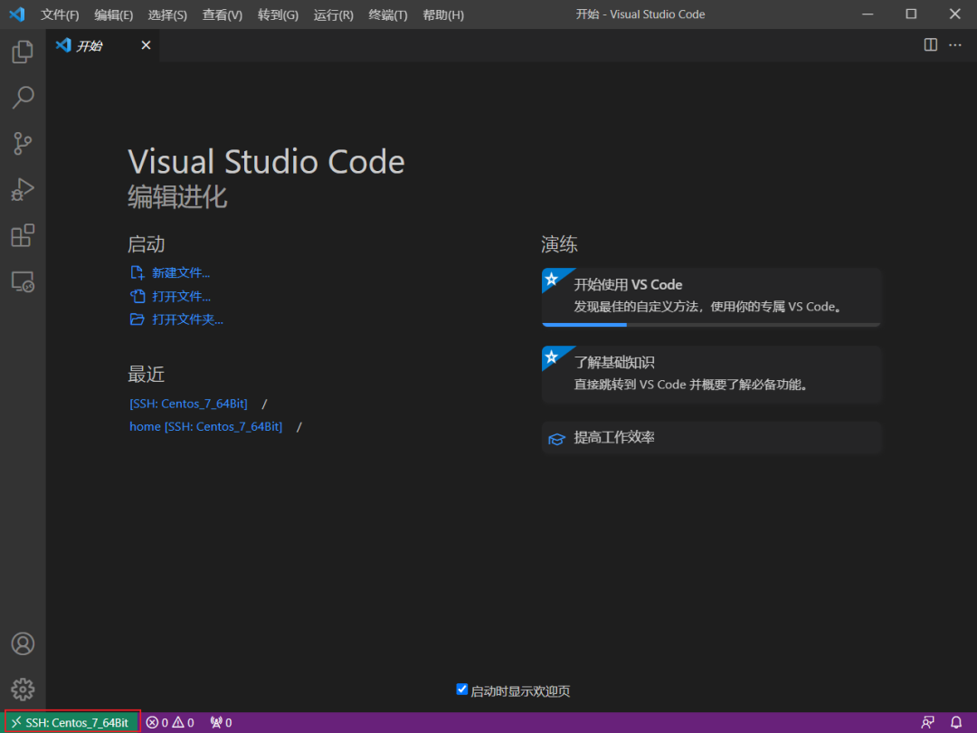The width and height of the screenshot is (977, 733).
Task: Open recent [SSH: Centos_7_64Bit] root entry
Action: point(188,404)
